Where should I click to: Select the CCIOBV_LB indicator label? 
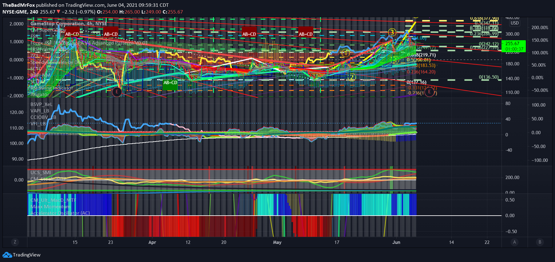pos(43,117)
